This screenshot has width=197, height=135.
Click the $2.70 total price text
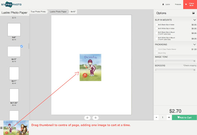(x=175, y=111)
